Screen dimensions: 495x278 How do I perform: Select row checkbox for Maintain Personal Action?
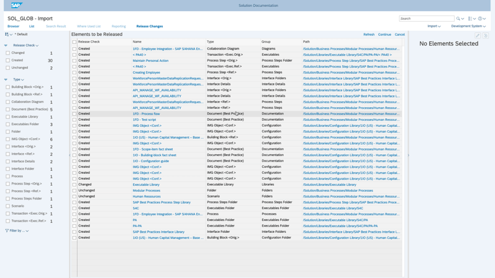[x=74, y=61]
